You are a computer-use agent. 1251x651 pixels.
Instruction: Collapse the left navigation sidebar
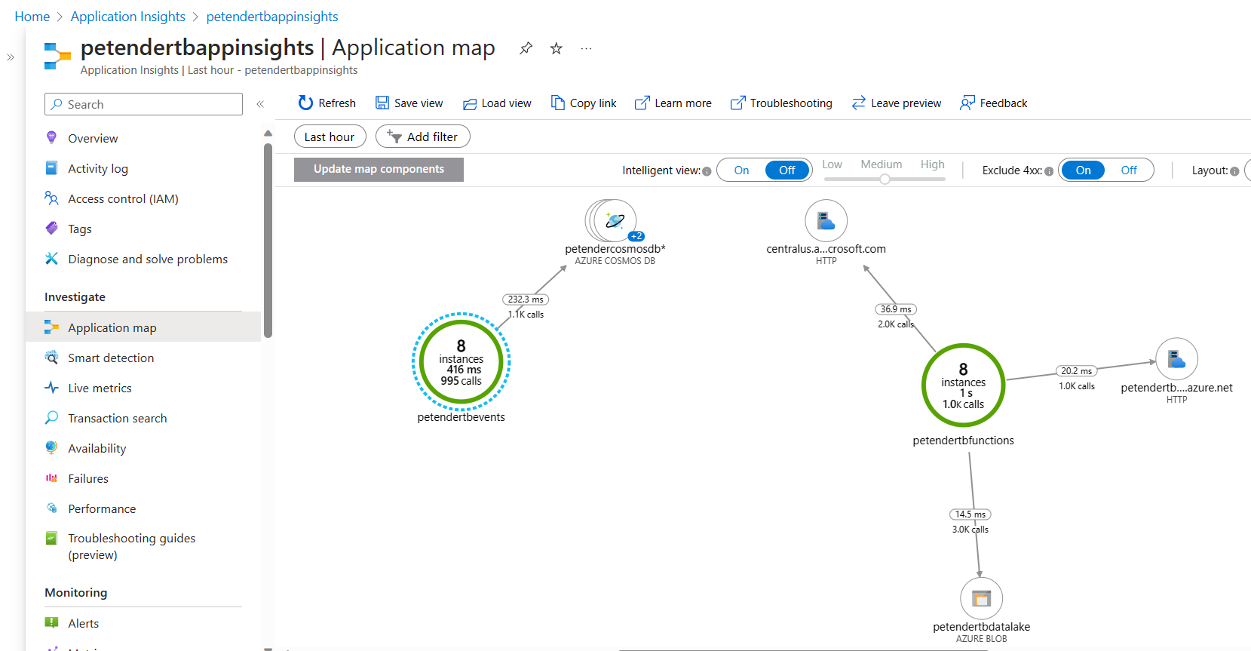pos(260,104)
